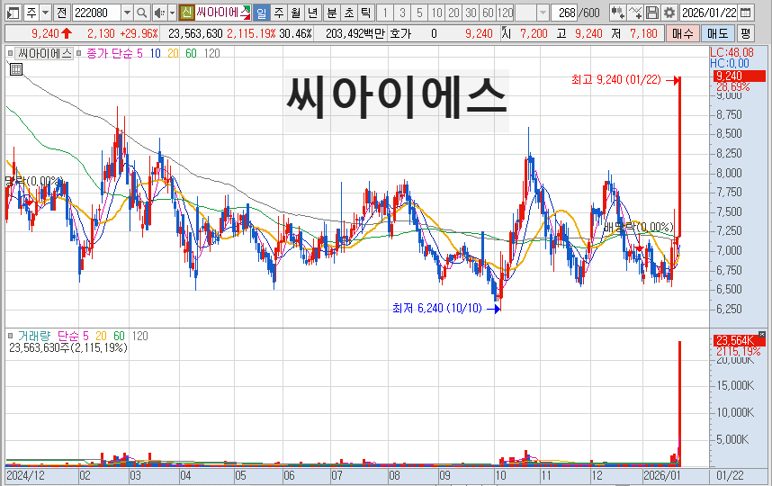This screenshot has height=486, width=772.
Task: Click the 씨아이에스 stock name box in the toolbar
Action: pos(223,13)
